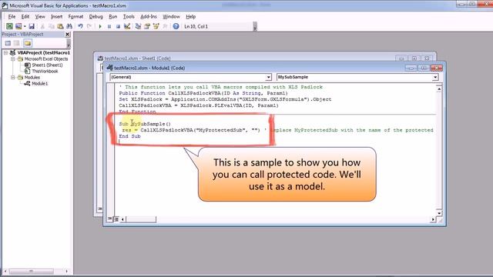Click the Full Module View button

point(116,219)
